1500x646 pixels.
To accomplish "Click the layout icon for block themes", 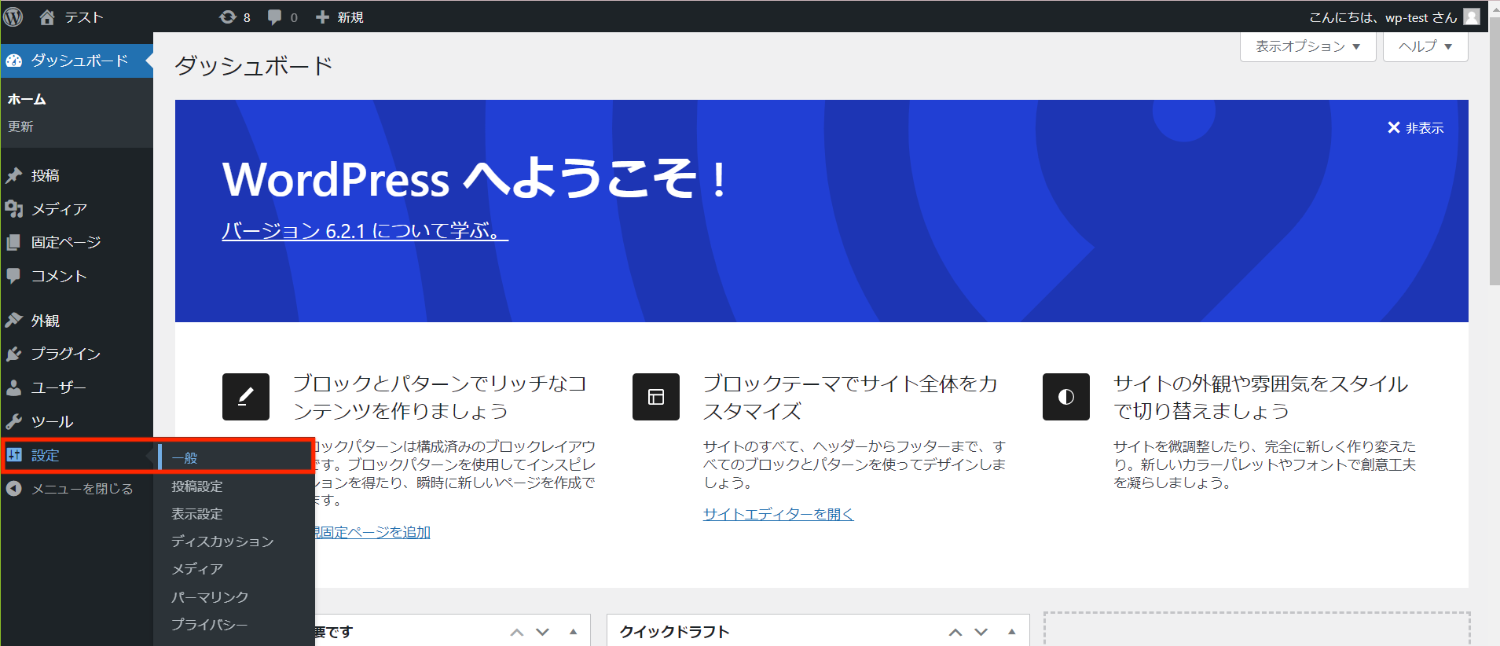I will point(655,397).
